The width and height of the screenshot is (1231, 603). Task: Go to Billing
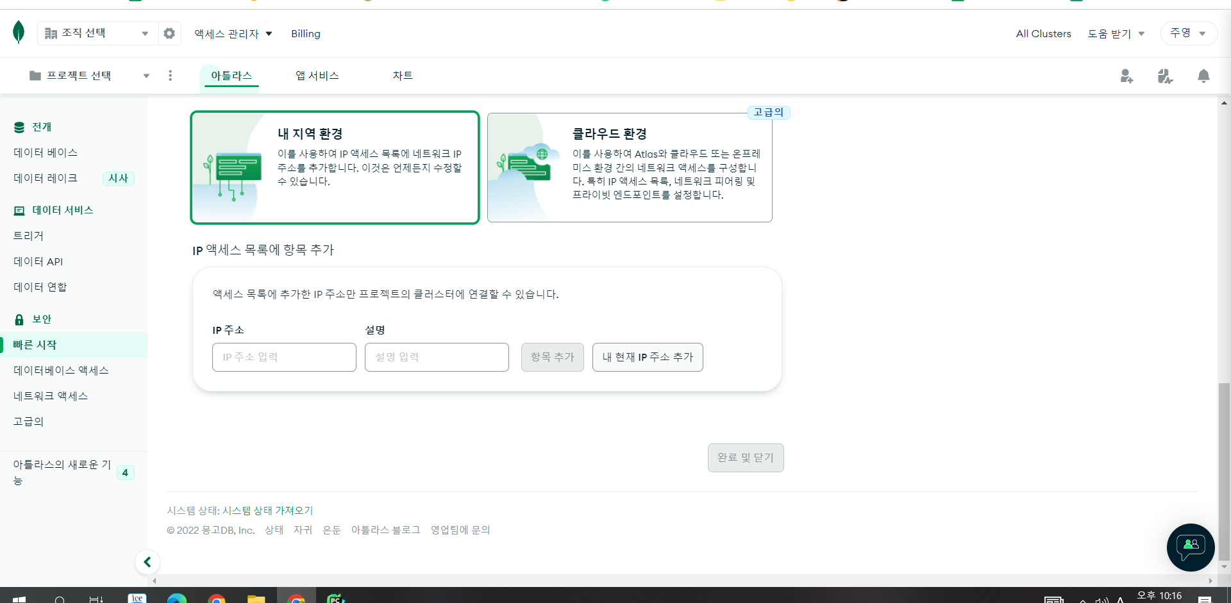[306, 34]
